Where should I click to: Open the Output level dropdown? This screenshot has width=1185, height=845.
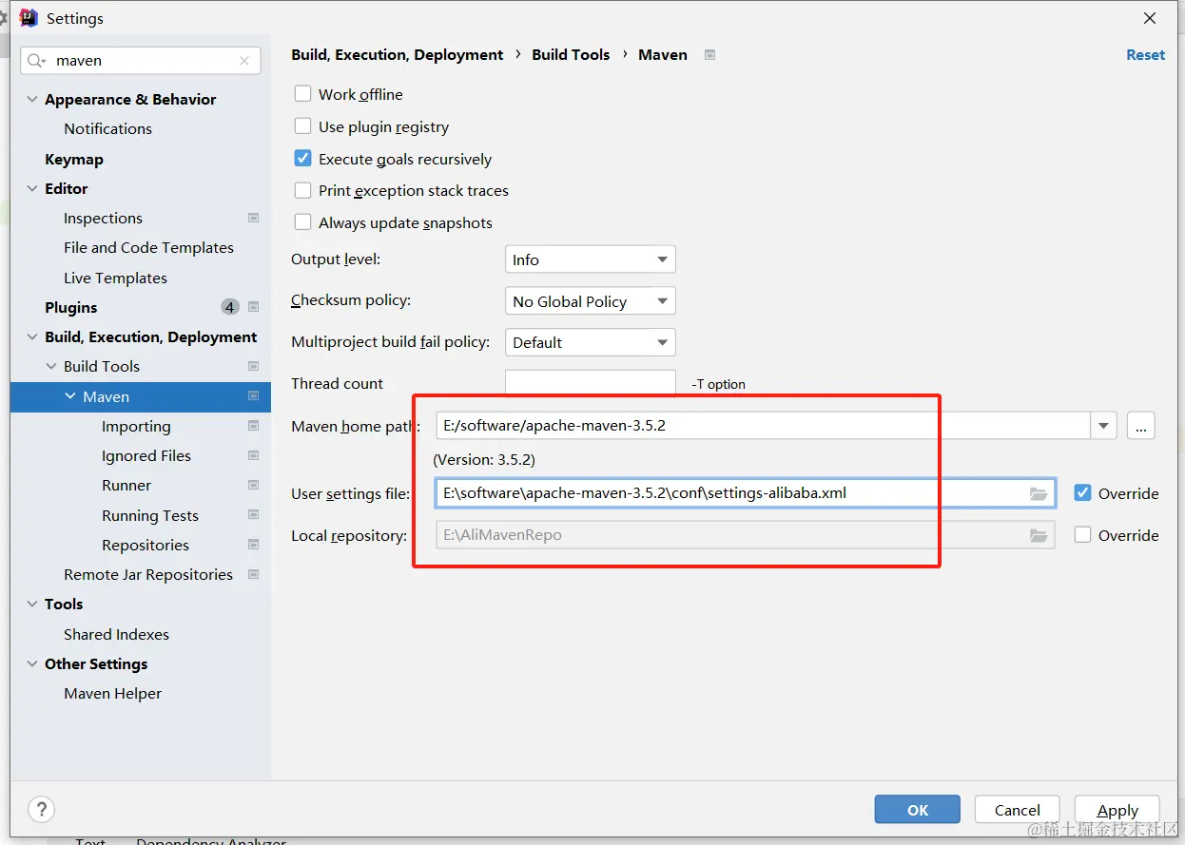coord(590,259)
